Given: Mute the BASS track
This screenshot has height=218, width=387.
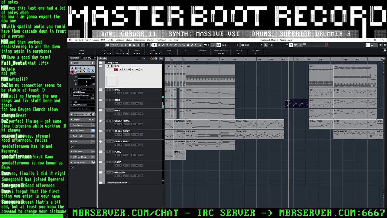Looking at the screenshot, I should (108, 90).
